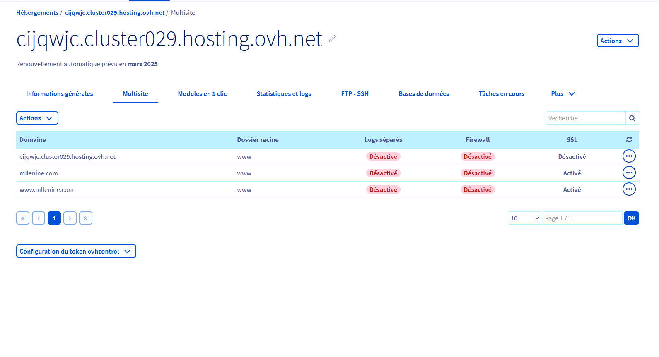
Task: Expand the Actions dropdown above the table
Action: coord(37,118)
